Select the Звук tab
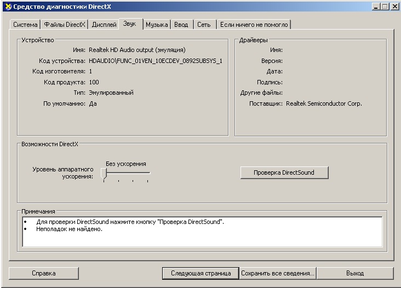Screen dimensions: 401x288 point(130,24)
